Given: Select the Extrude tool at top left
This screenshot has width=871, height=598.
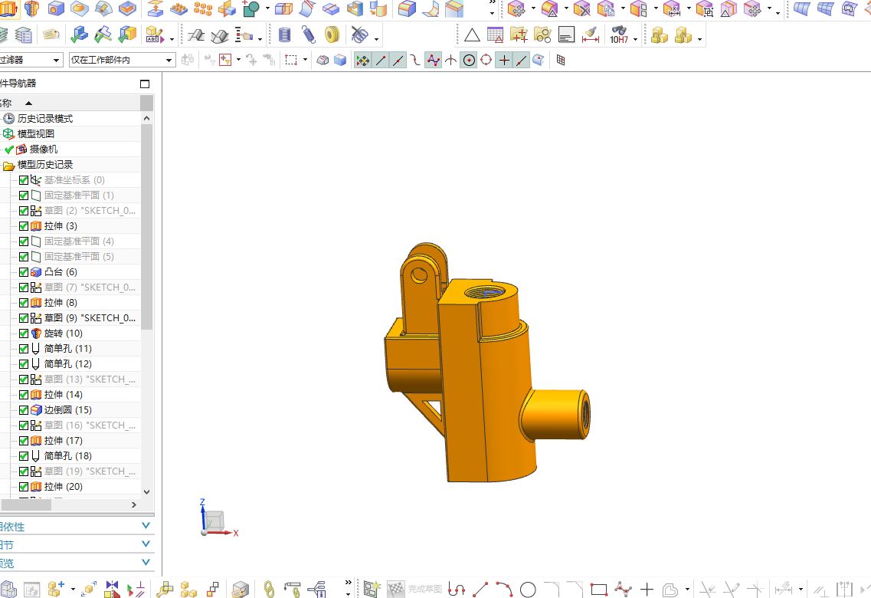Looking at the screenshot, I should point(8,9).
